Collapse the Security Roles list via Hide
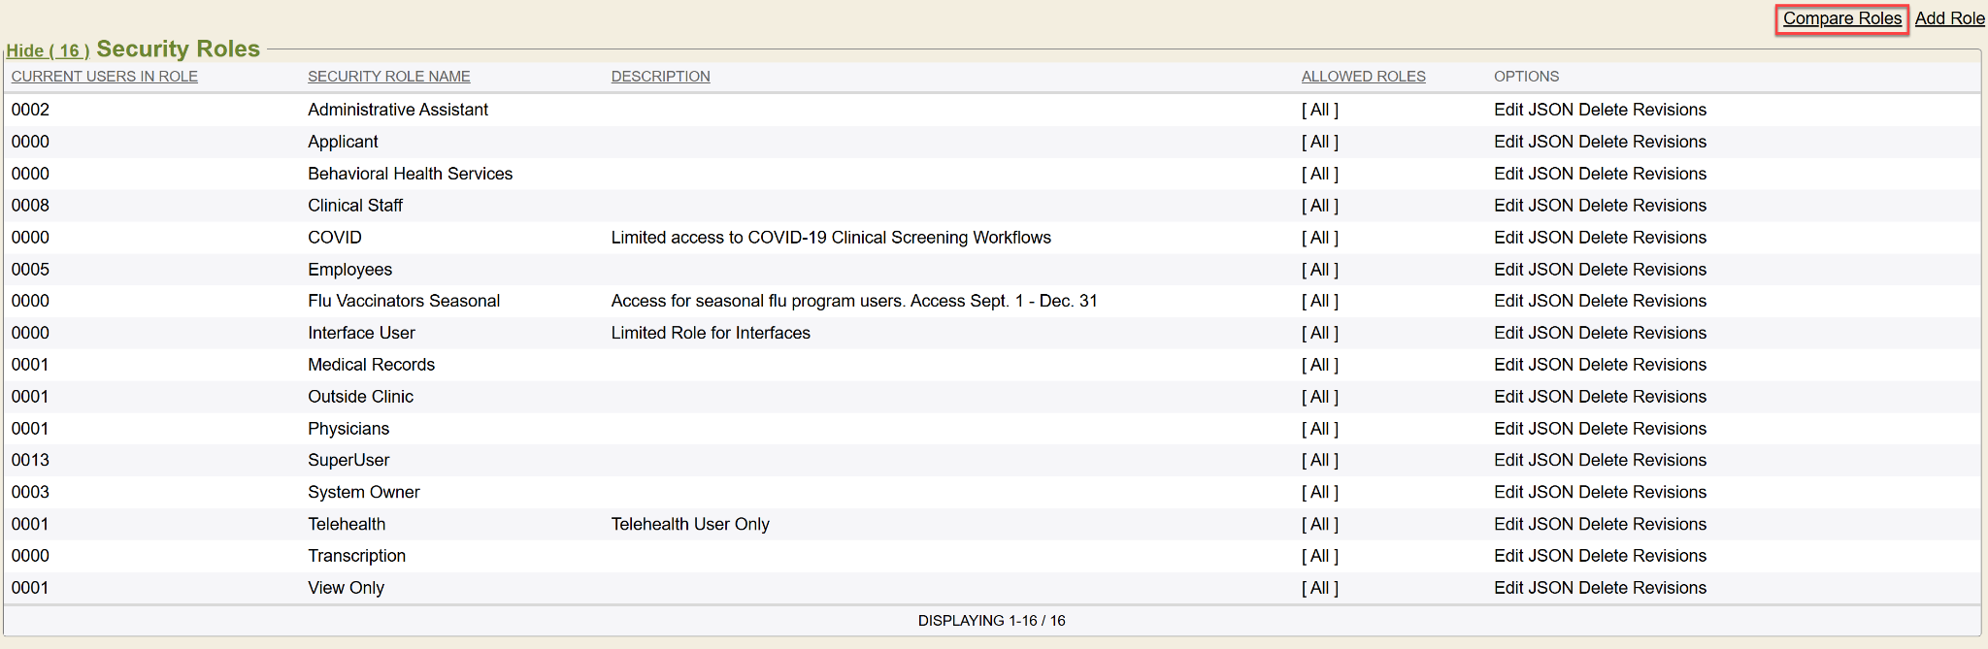The image size is (1988, 649). coord(48,50)
